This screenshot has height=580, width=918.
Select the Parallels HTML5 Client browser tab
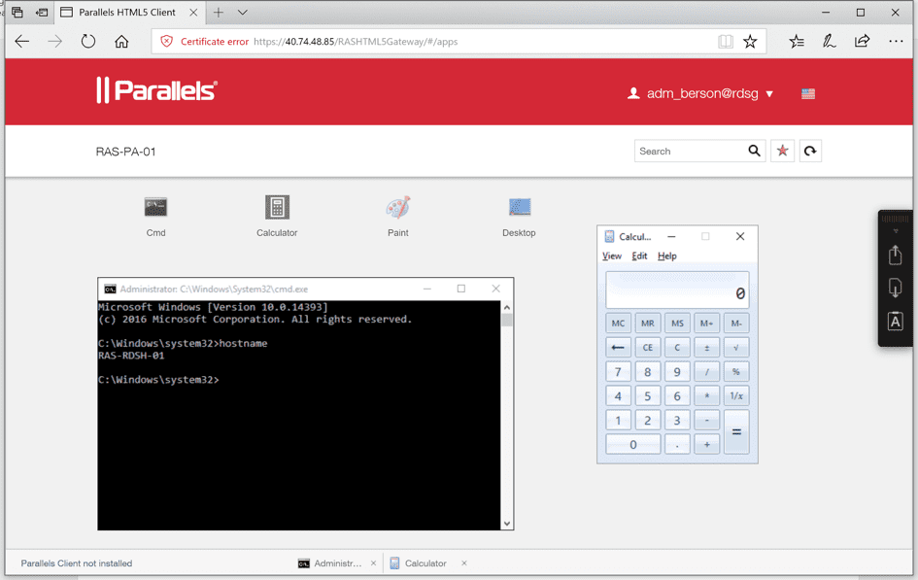[x=126, y=12]
